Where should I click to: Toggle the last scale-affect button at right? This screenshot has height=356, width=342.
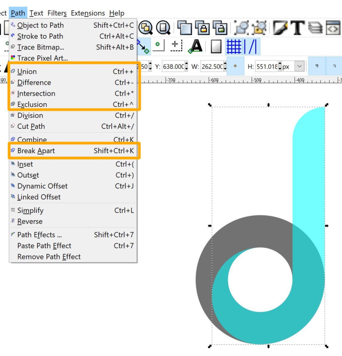[x=334, y=66]
